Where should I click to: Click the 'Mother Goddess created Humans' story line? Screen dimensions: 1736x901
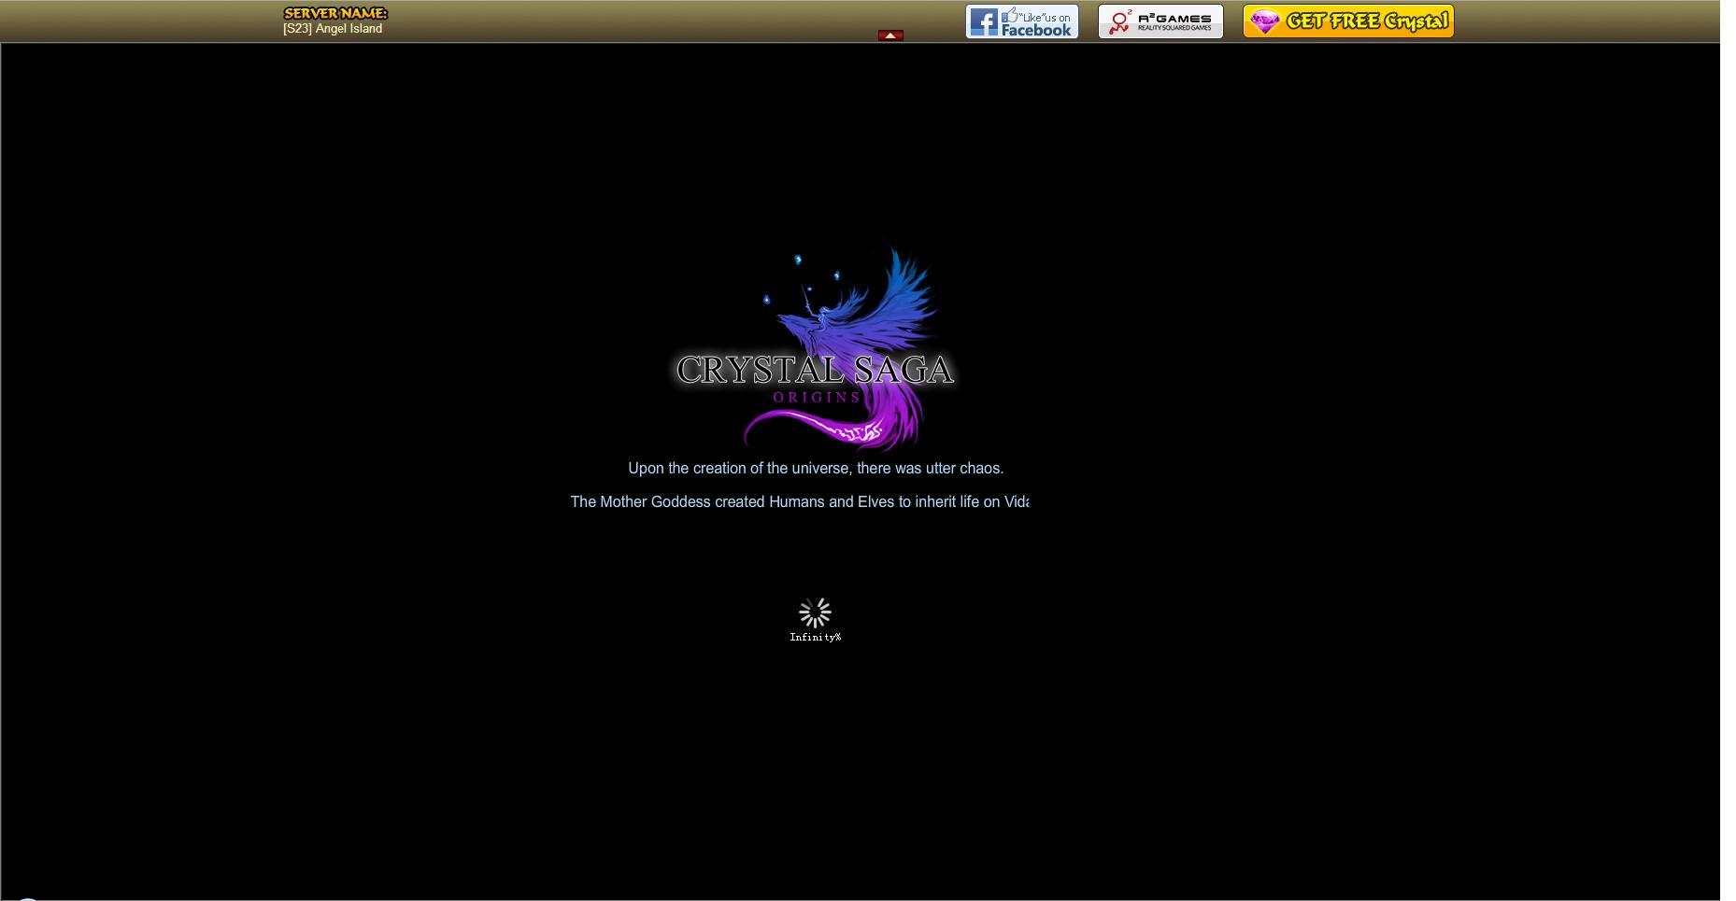799,502
